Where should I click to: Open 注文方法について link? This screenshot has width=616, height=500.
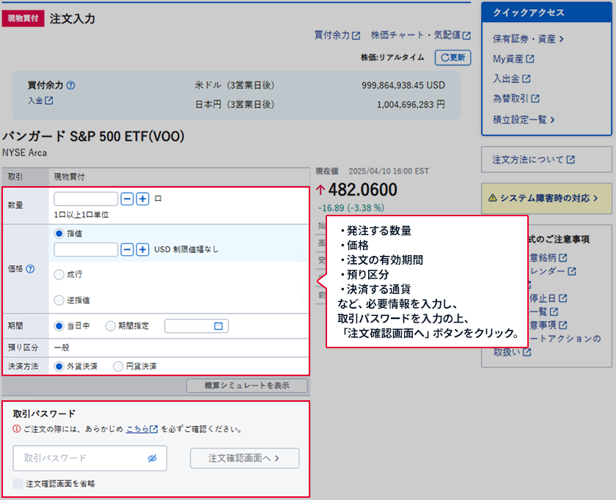coord(534,160)
